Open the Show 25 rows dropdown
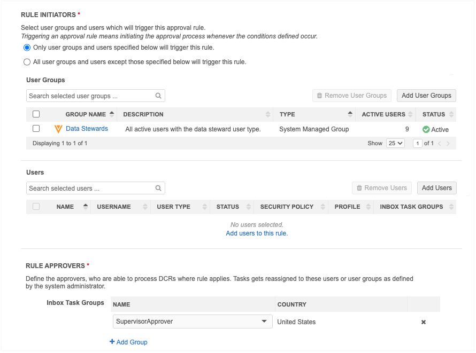476x353 pixels. (395, 144)
